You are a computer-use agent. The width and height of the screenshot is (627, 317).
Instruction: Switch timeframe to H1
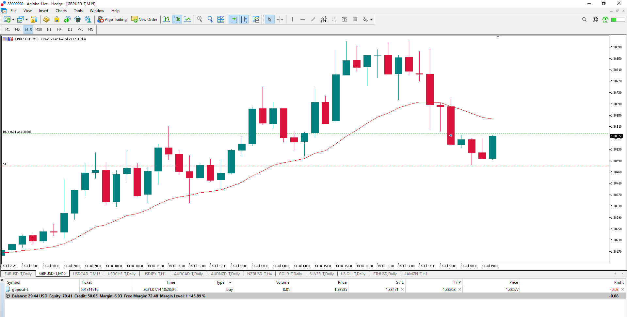click(x=49, y=29)
